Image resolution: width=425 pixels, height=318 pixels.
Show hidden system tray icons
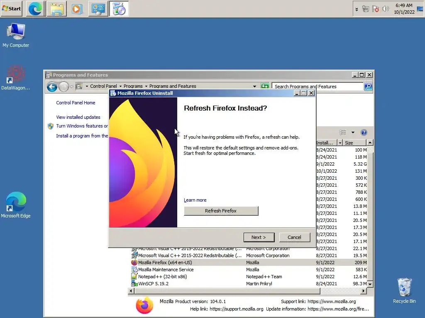point(357,9)
